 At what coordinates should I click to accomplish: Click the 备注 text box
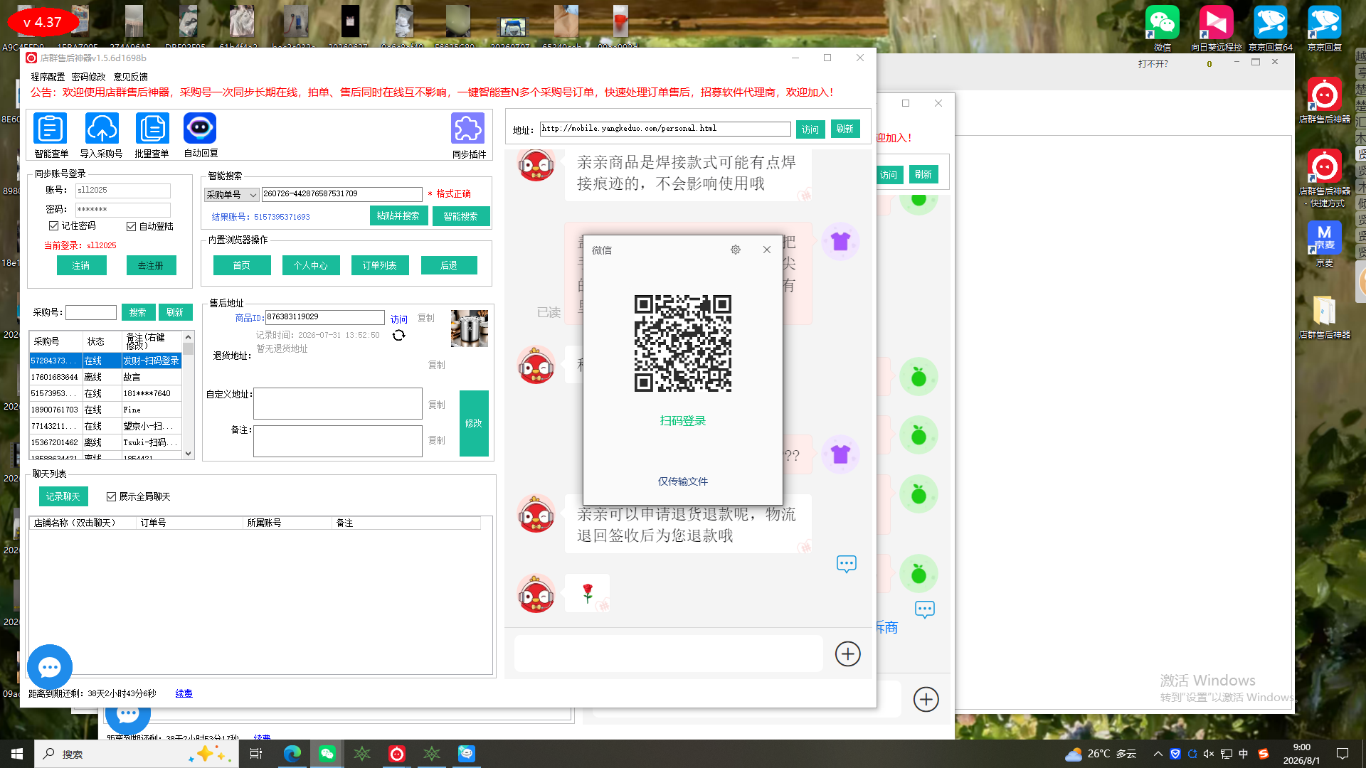(338, 441)
